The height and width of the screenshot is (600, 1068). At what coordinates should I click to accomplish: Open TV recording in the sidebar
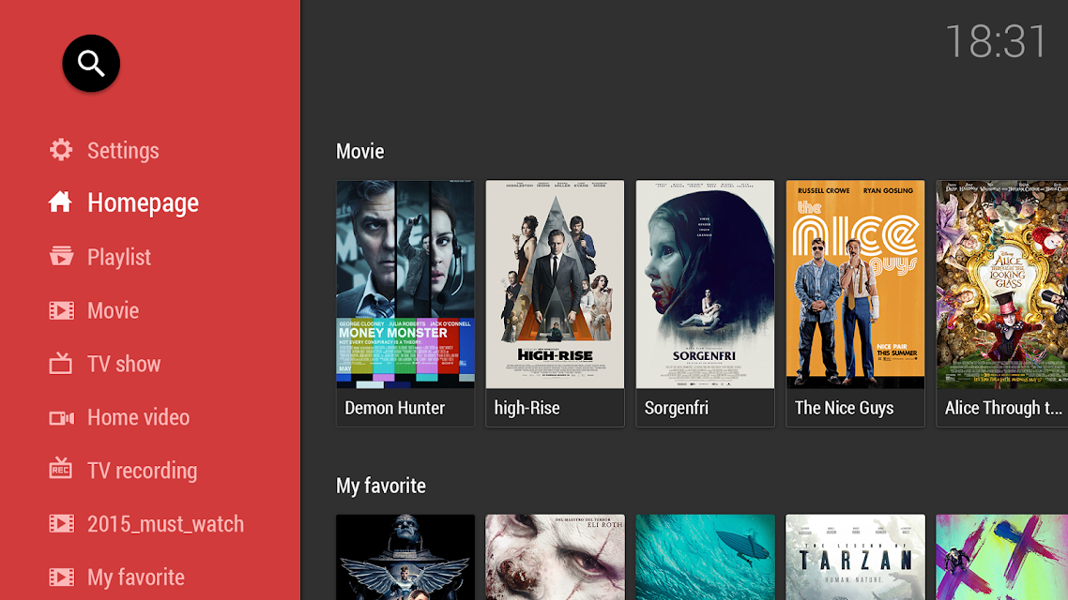(x=143, y=471)
